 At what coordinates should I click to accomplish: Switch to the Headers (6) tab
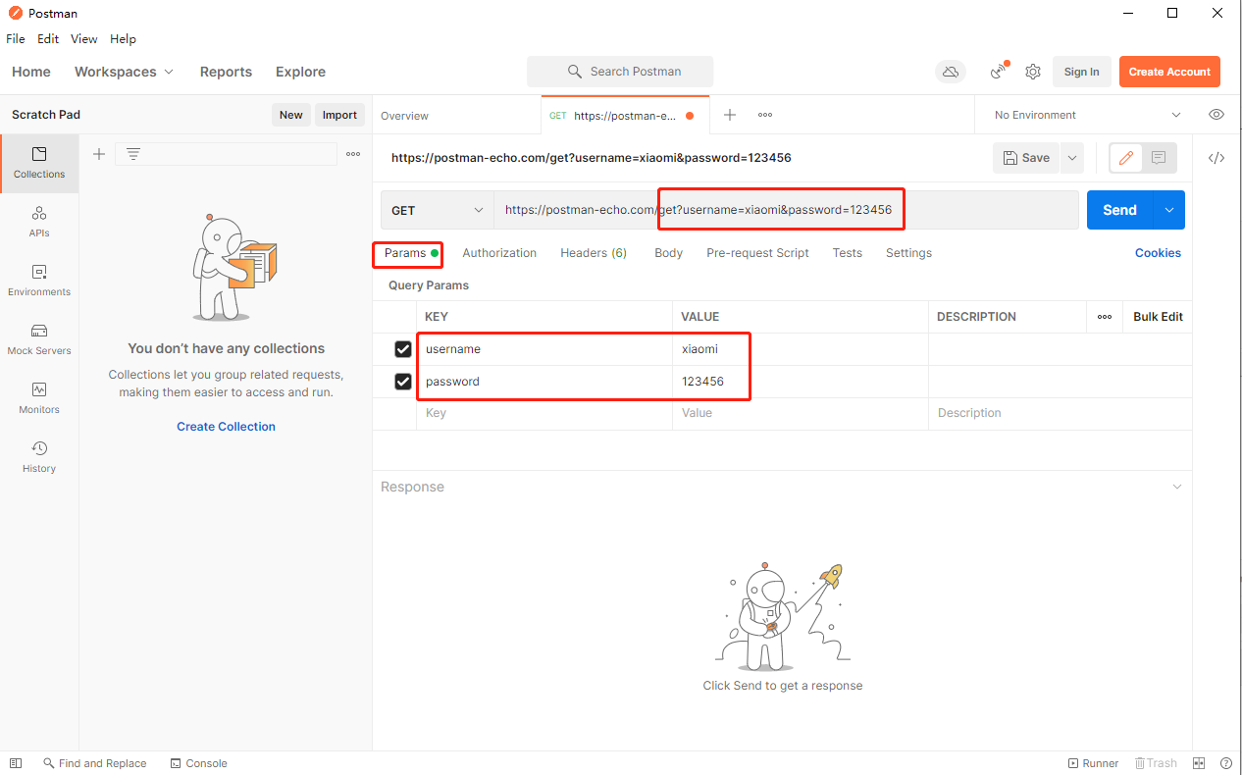coord(594,253)
